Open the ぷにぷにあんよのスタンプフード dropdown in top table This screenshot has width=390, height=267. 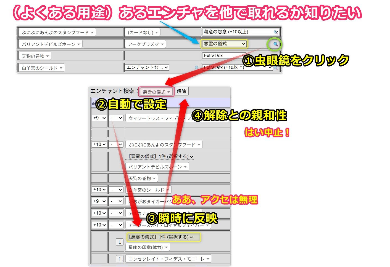tap(57, 32)
